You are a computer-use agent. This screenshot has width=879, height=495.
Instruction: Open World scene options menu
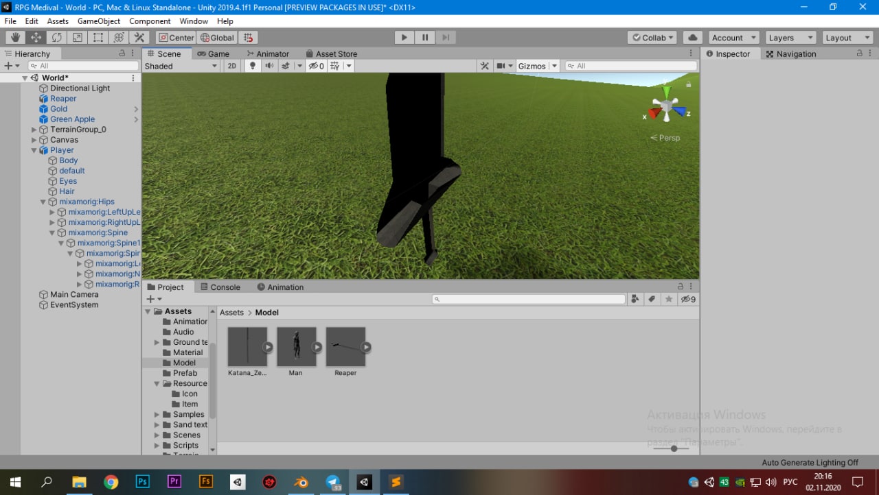pos(133,78)
